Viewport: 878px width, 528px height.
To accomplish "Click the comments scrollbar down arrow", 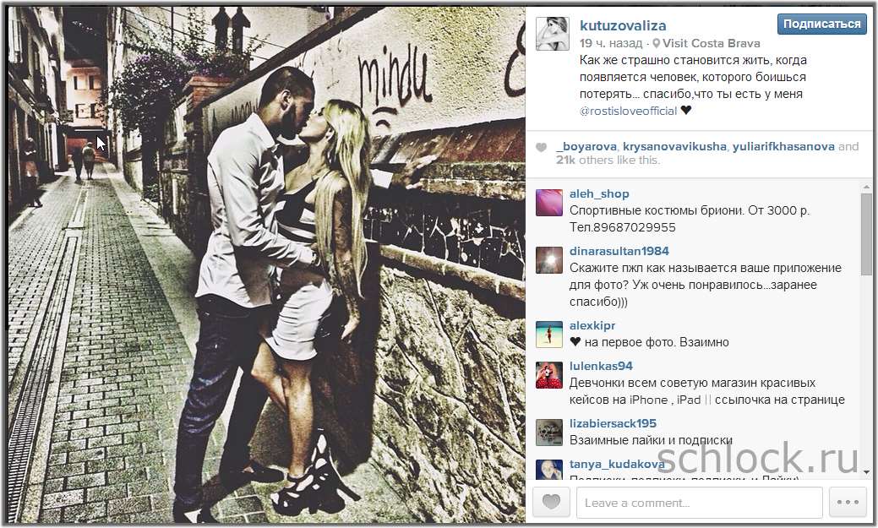I will (866, 473).
